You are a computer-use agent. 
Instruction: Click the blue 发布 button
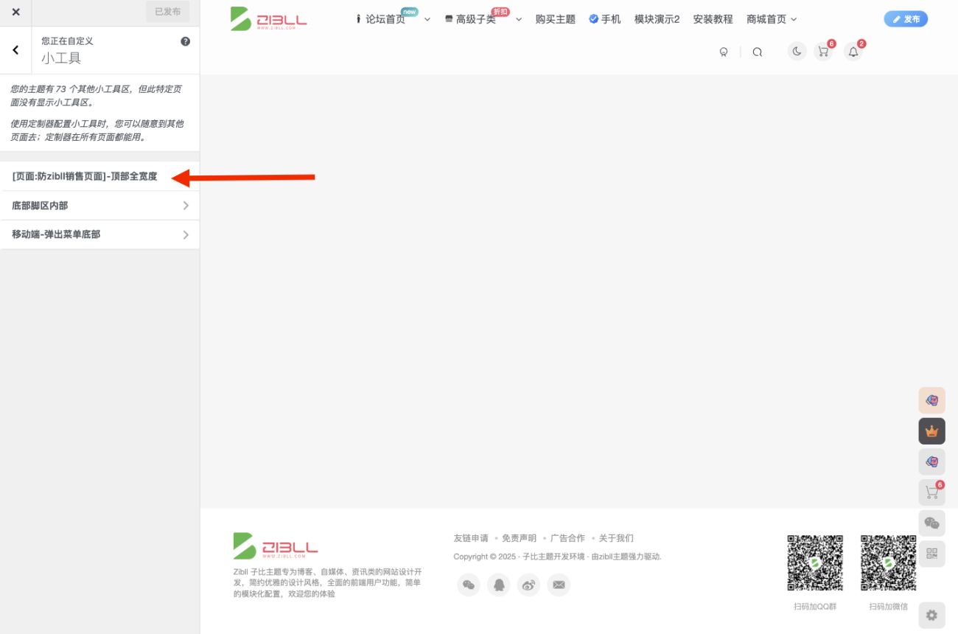906,19
